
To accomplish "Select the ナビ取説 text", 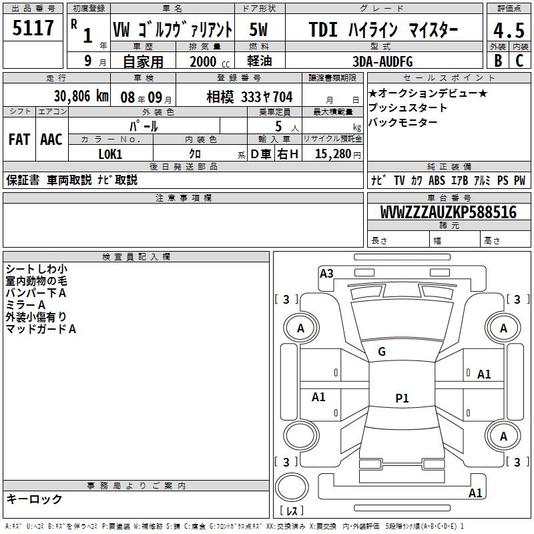I will coord(117,180).
